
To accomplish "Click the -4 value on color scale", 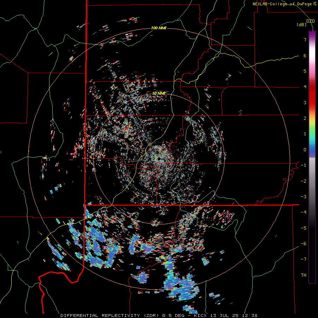I will pos(304,212).
